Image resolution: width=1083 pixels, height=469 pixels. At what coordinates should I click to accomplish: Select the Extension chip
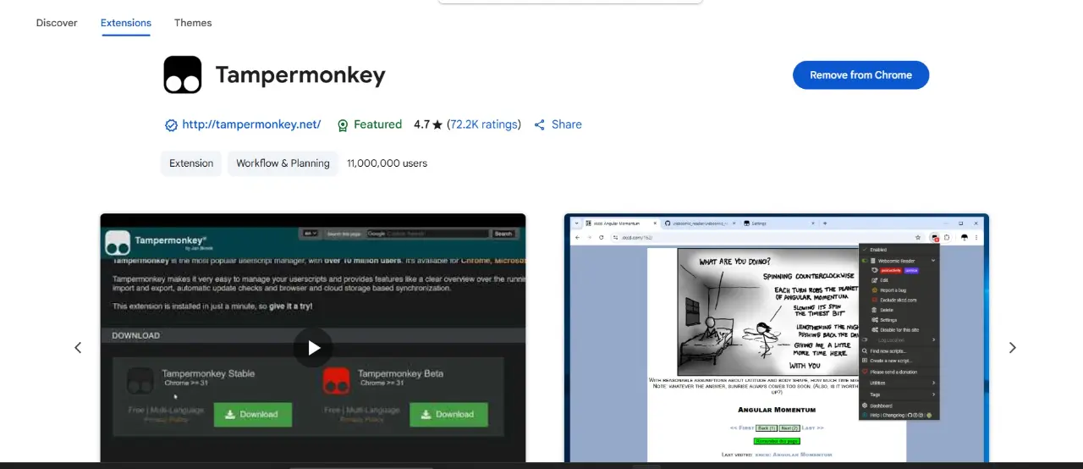pyautogui.click(x=191, y=163)
